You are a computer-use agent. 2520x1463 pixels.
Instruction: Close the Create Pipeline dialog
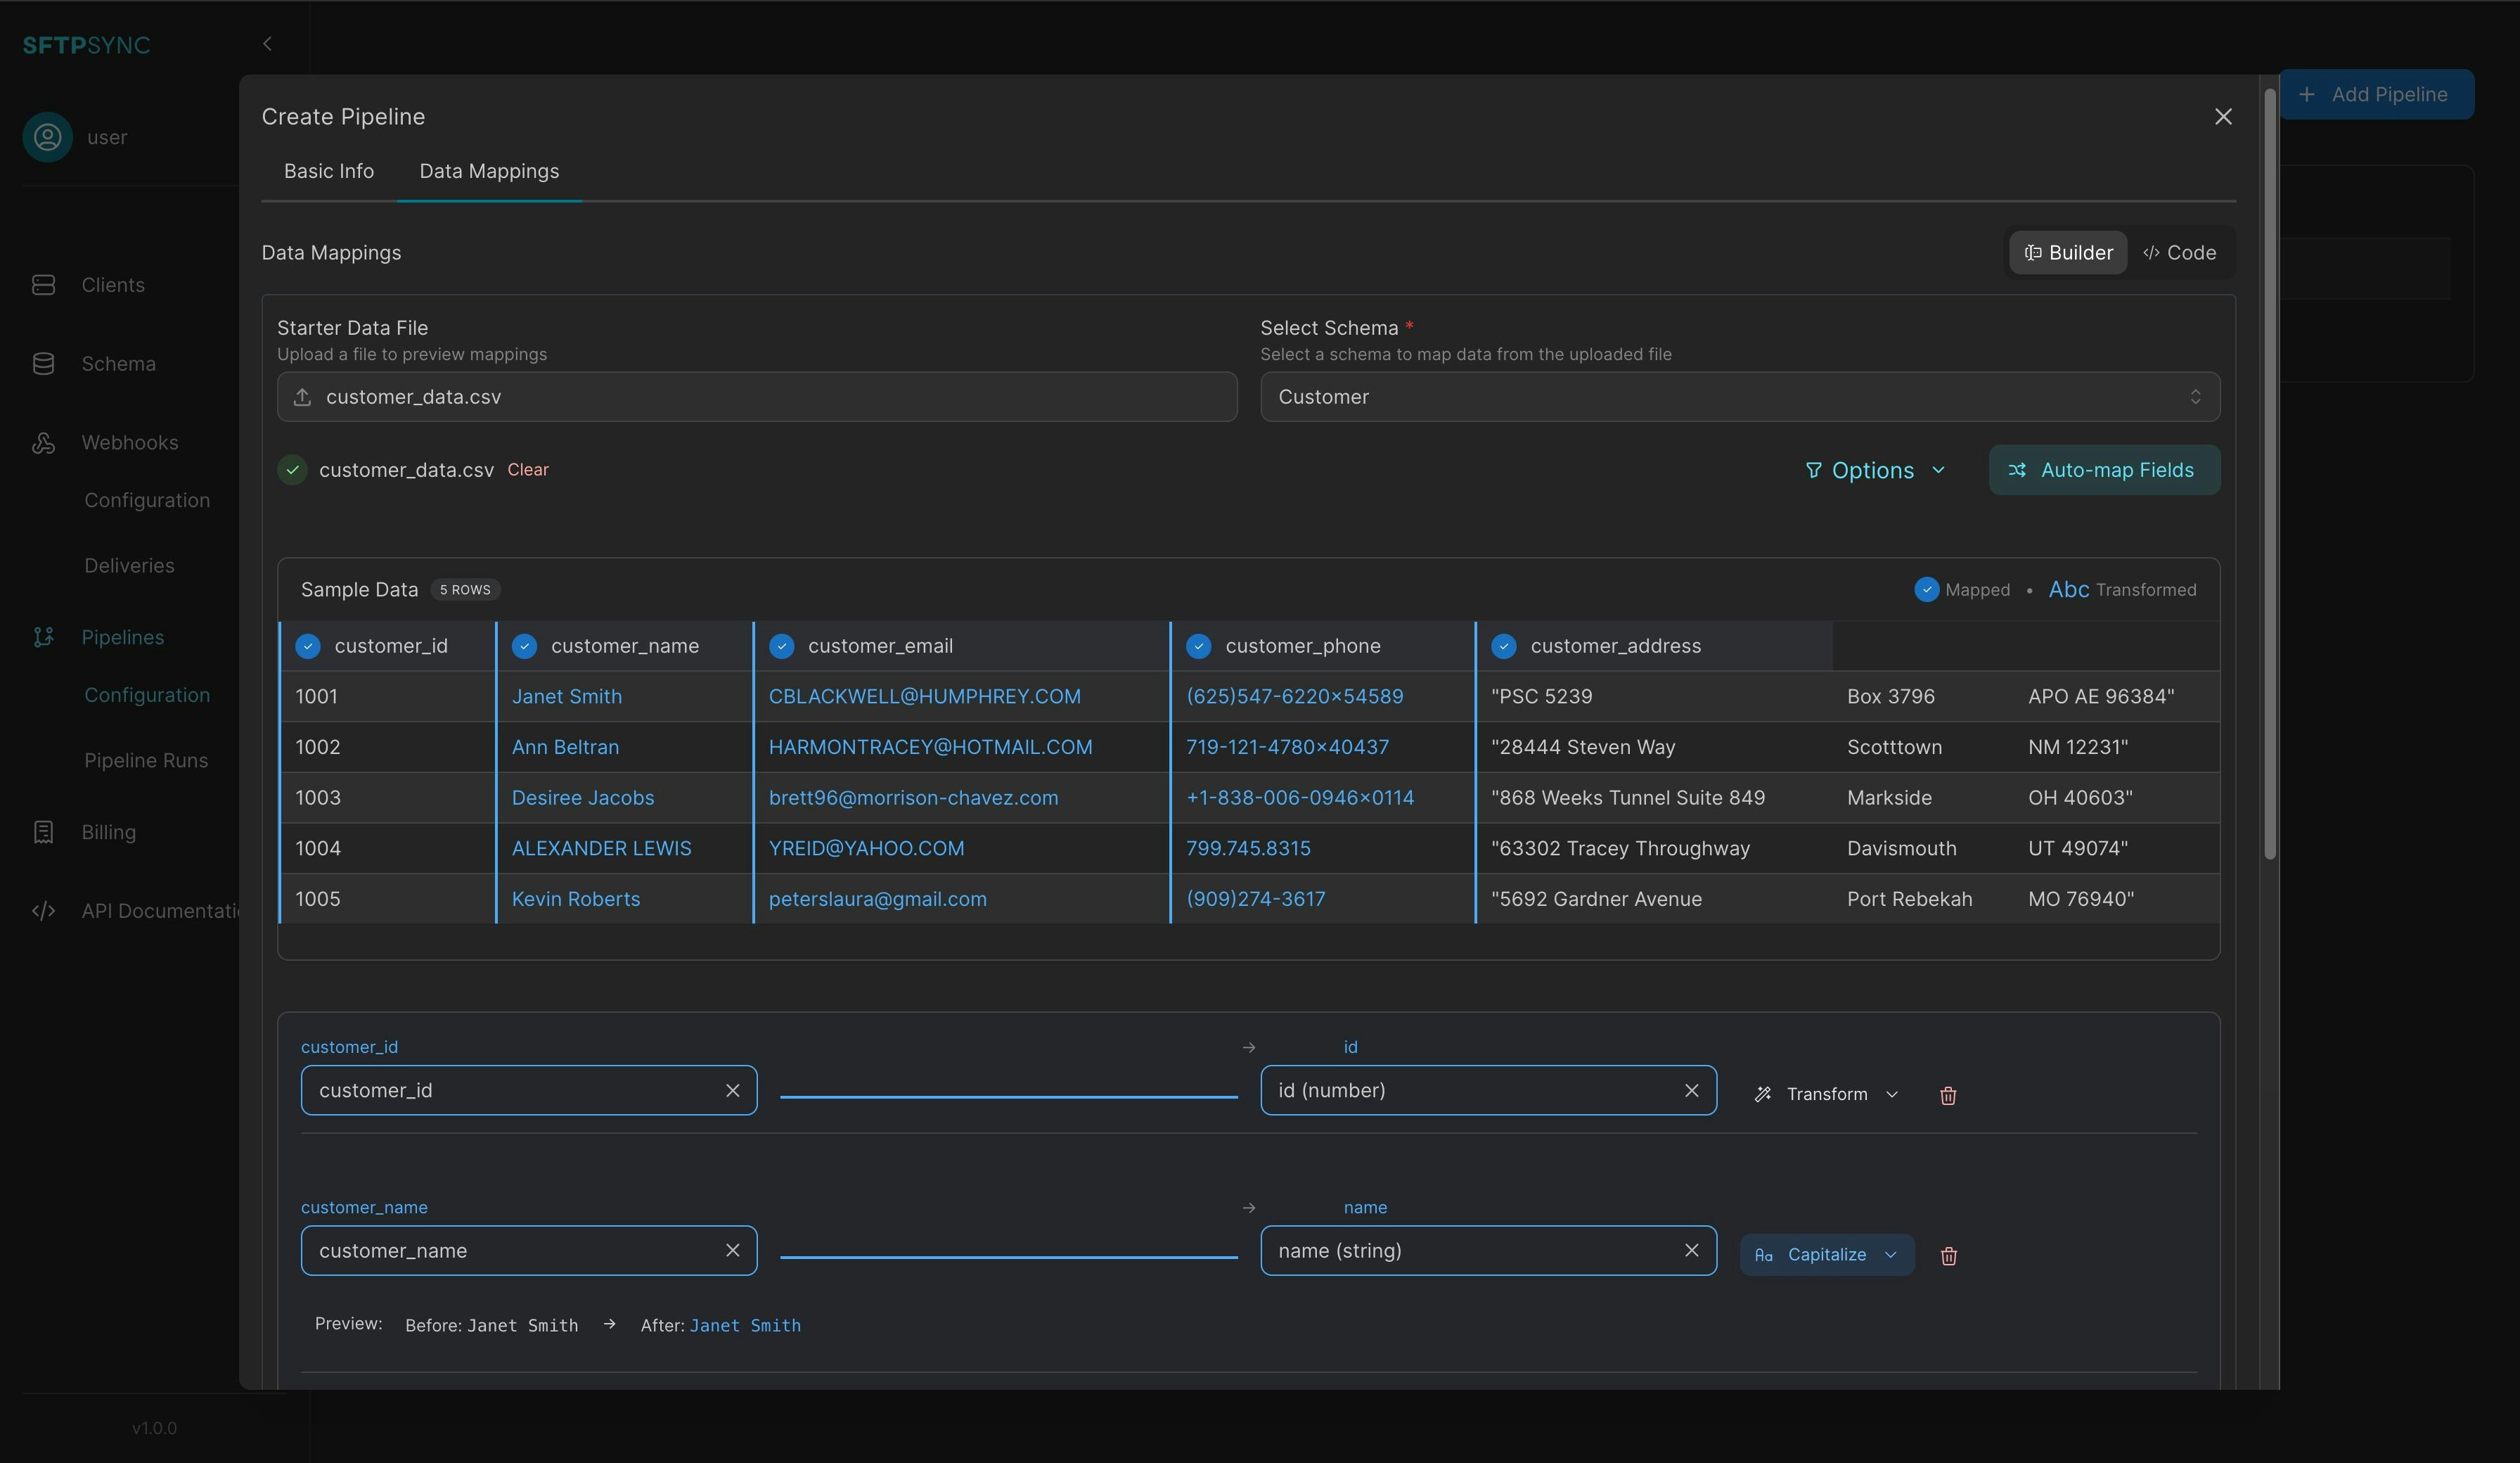click(x=2223, y=117)
